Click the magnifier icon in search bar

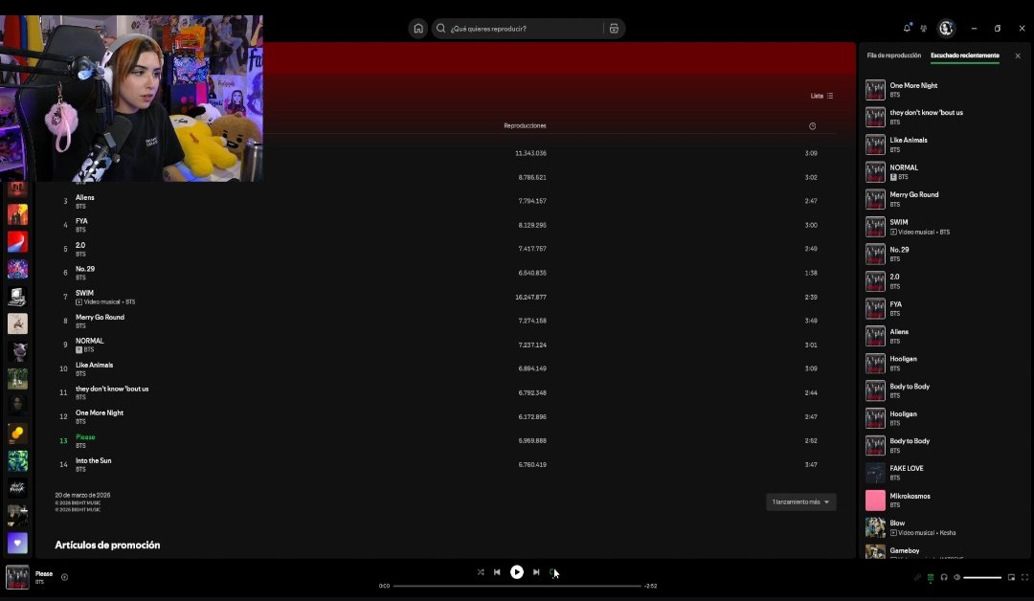point(441,29)
